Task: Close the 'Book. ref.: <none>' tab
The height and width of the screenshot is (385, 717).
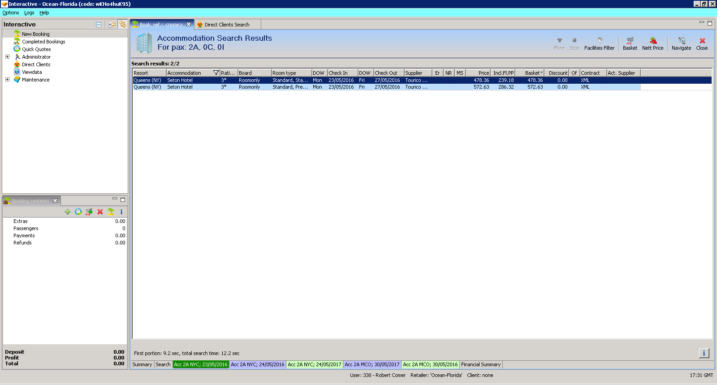Action: pyautogui.click(x=189, y=25)
